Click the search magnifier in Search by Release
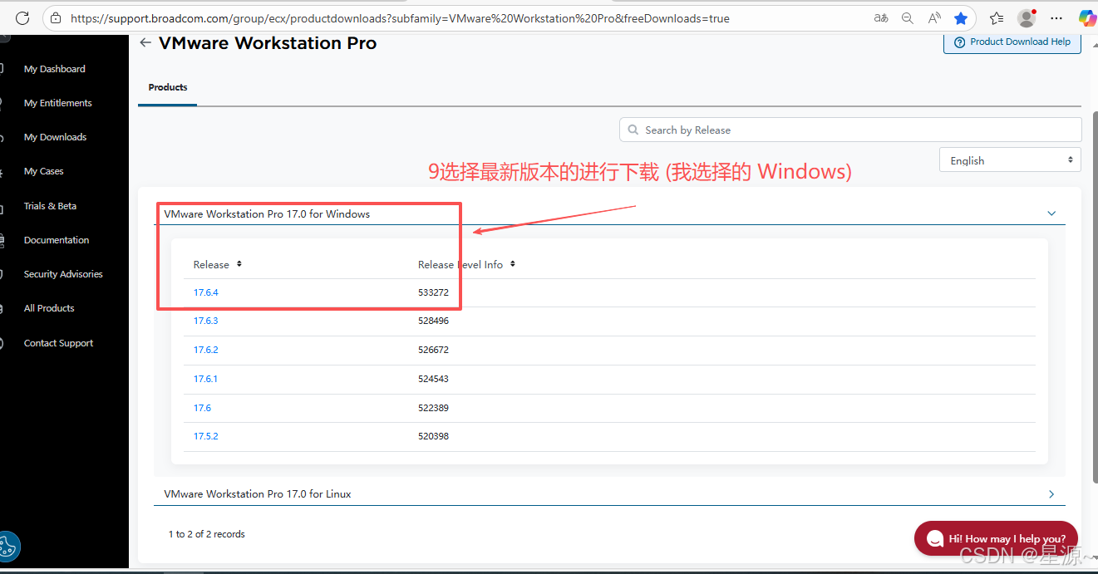The width and height of the screenshot is (1098, 574). click(633, 130)
